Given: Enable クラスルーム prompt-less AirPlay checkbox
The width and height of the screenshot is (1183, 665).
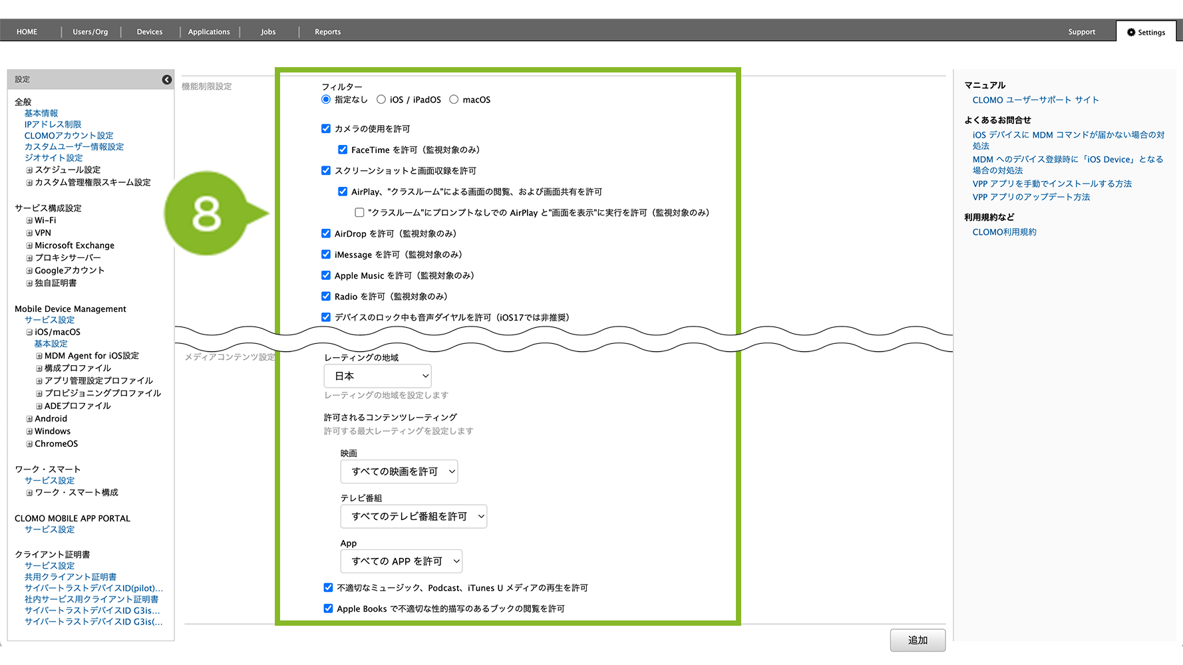Looking at the screenshot, I should click(359, 213).
